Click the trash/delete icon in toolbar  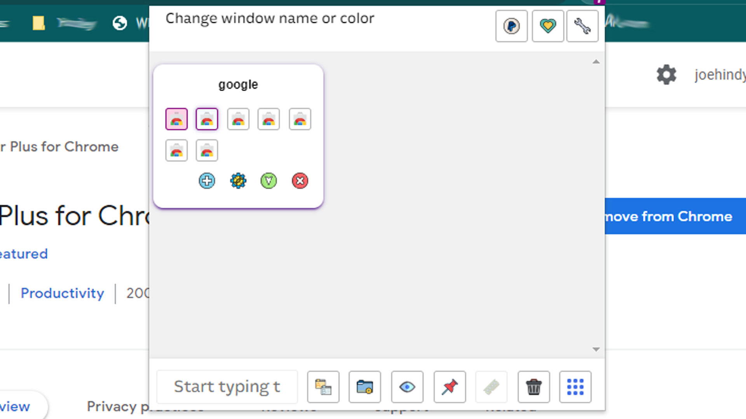tap(533, 386)
